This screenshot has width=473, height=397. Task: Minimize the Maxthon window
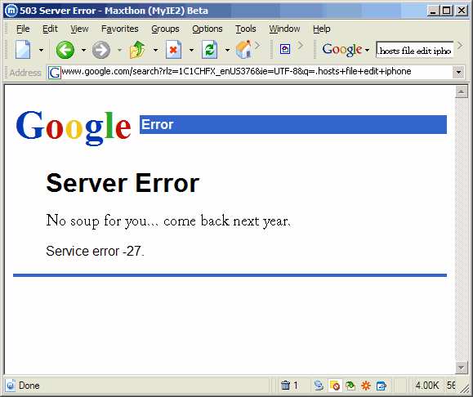click(433, 11)
